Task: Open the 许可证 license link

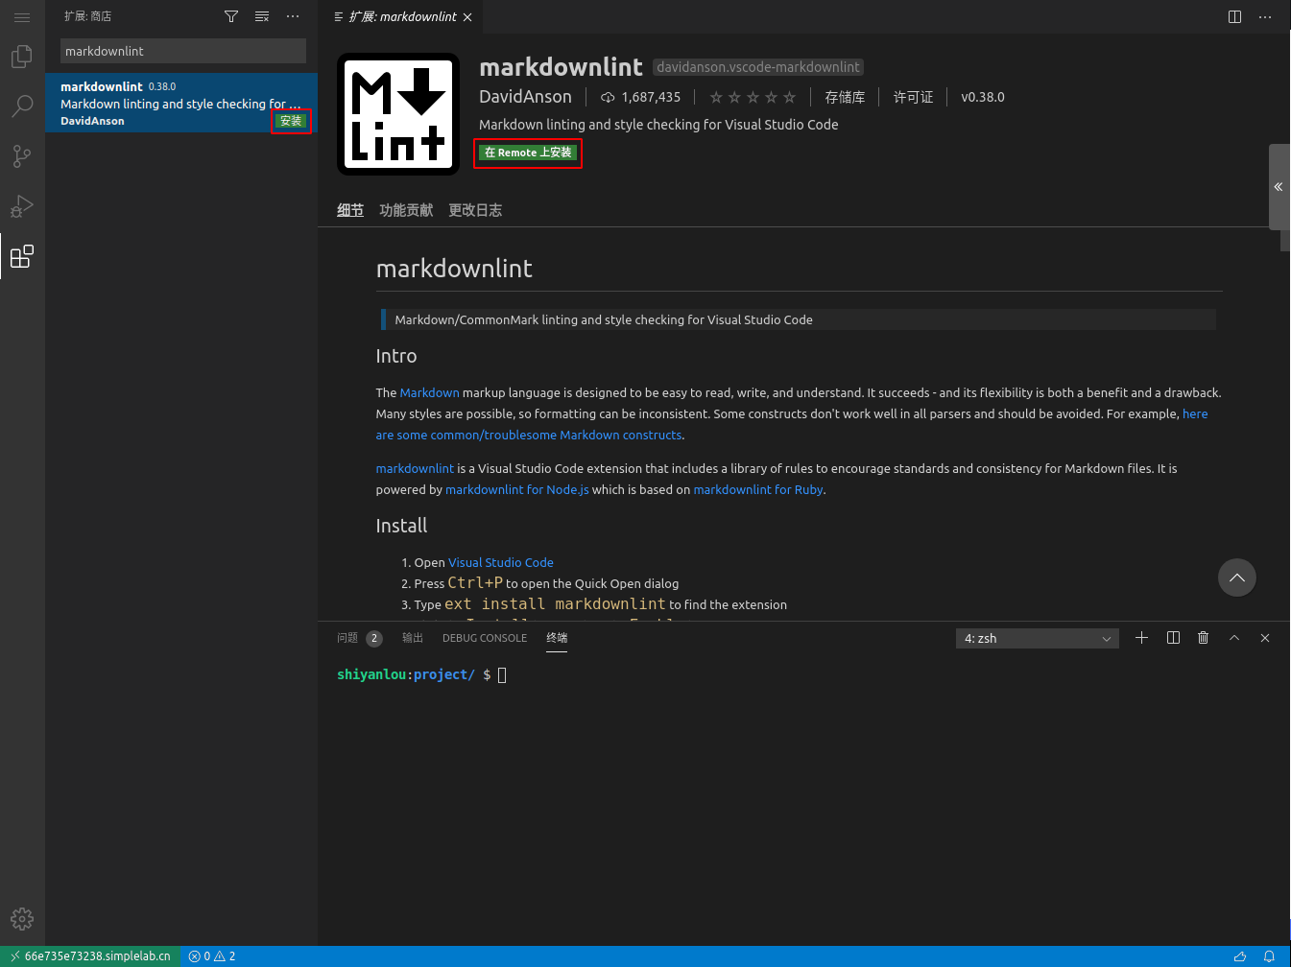Action: pyautogui.click(x=913, y=97)
